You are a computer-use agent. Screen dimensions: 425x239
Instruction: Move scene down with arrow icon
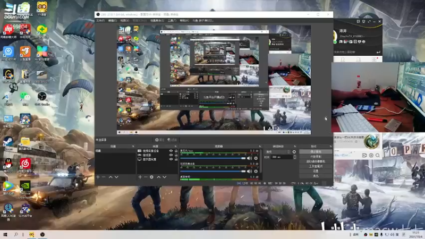(116, 177)
